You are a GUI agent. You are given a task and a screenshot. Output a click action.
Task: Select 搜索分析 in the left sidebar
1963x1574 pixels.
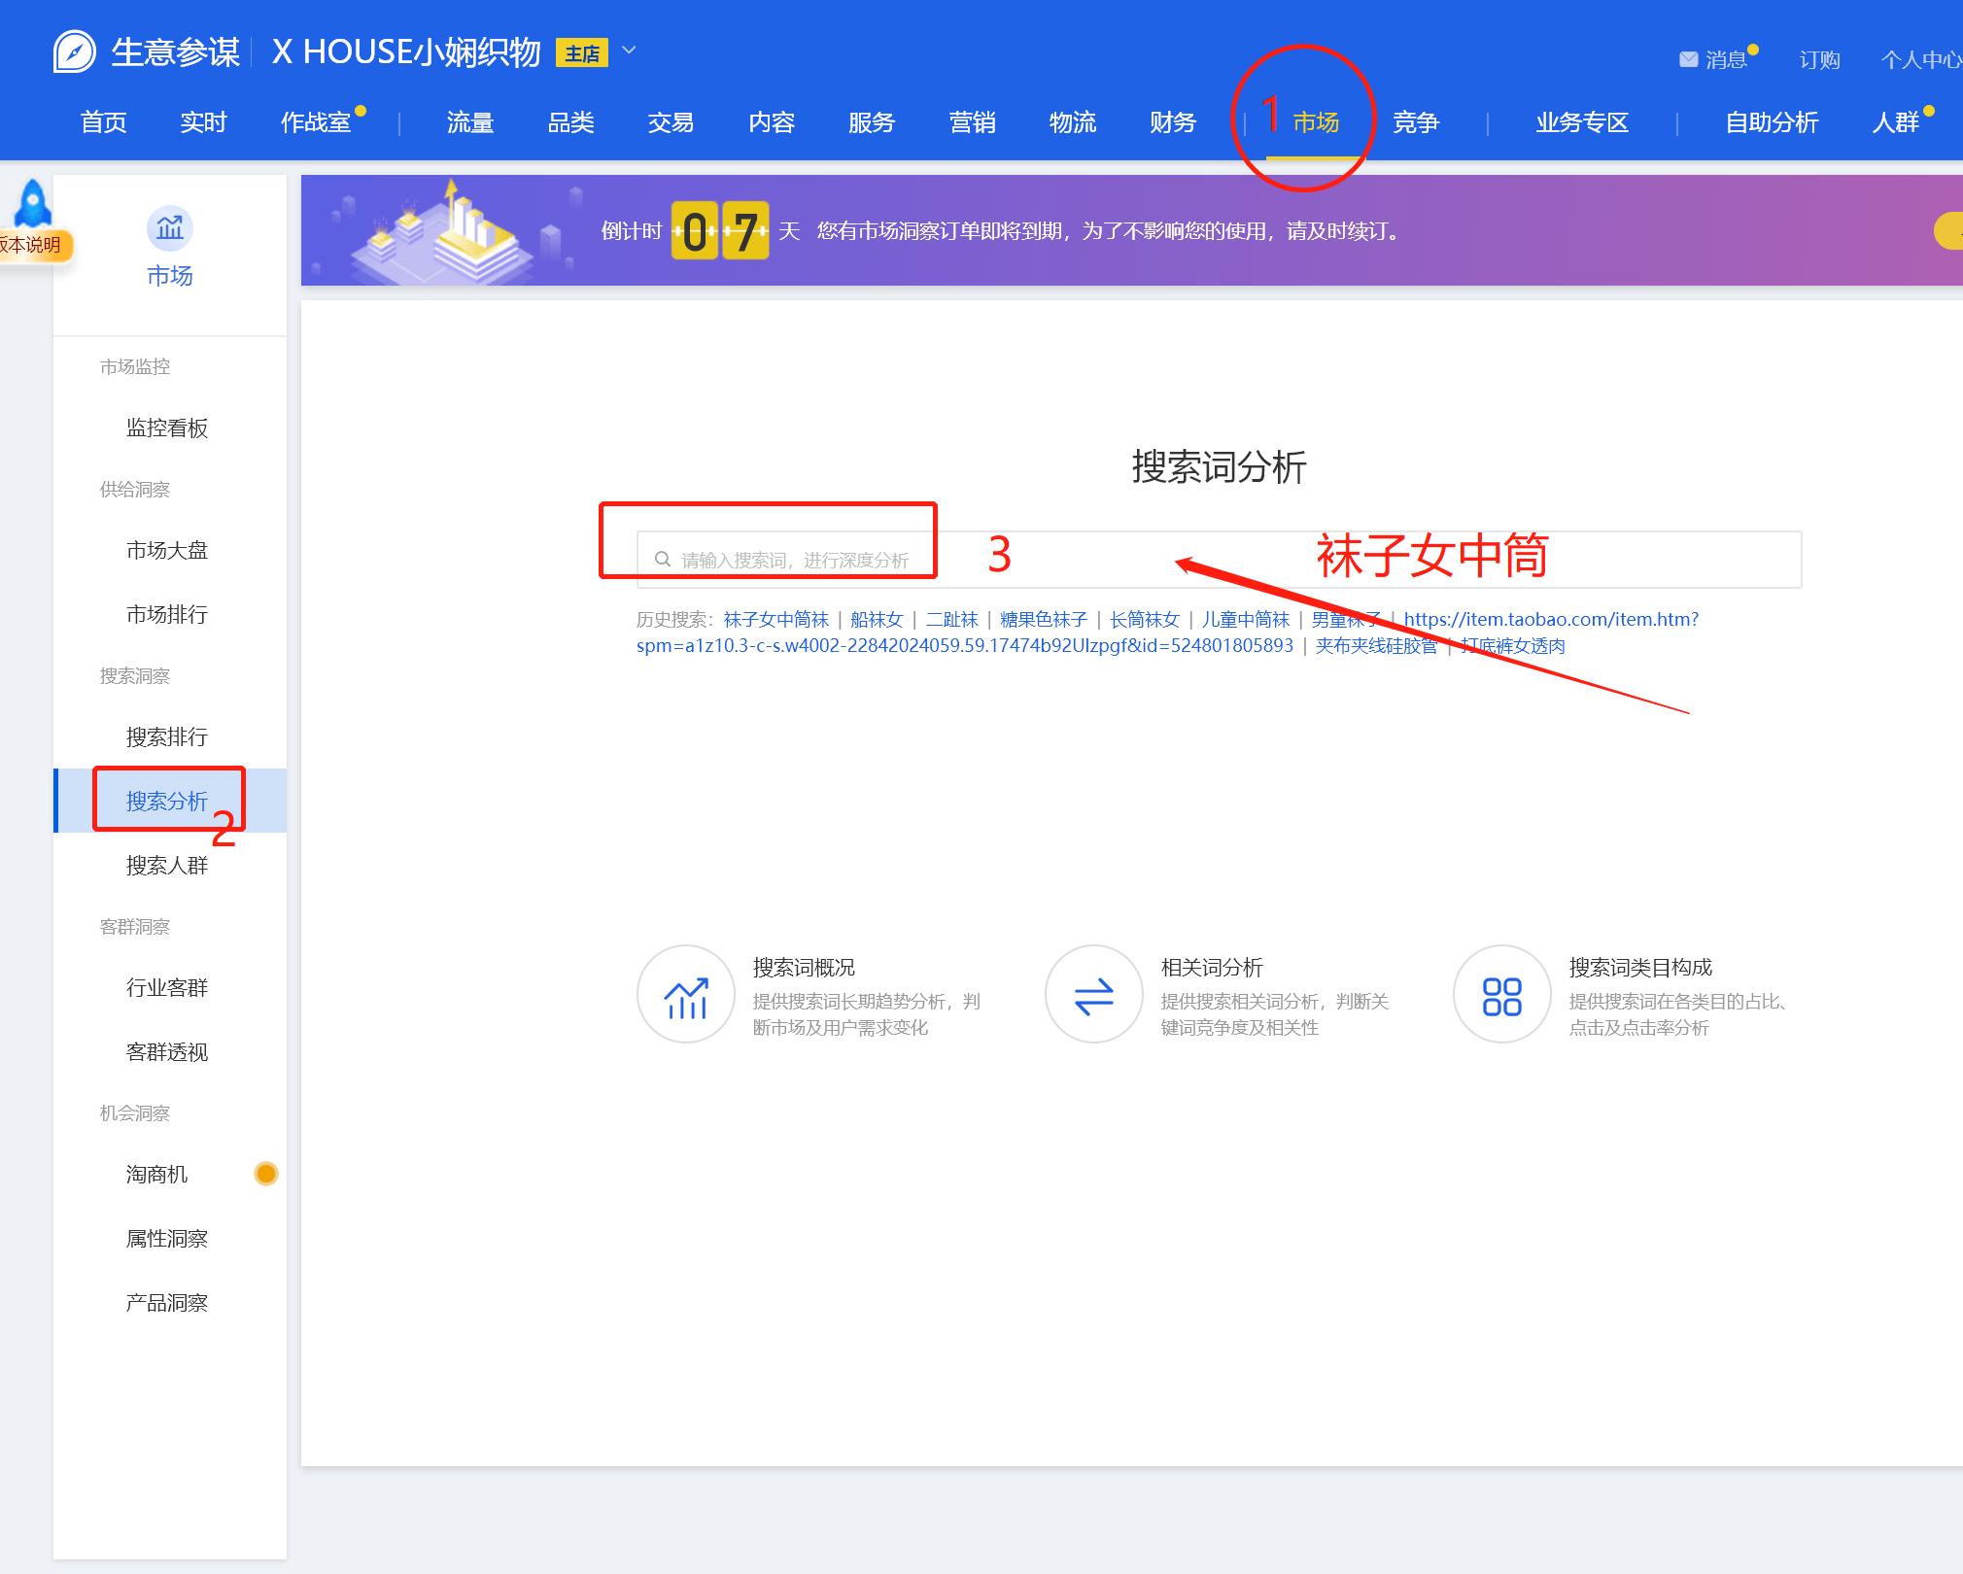pos(166,801)
